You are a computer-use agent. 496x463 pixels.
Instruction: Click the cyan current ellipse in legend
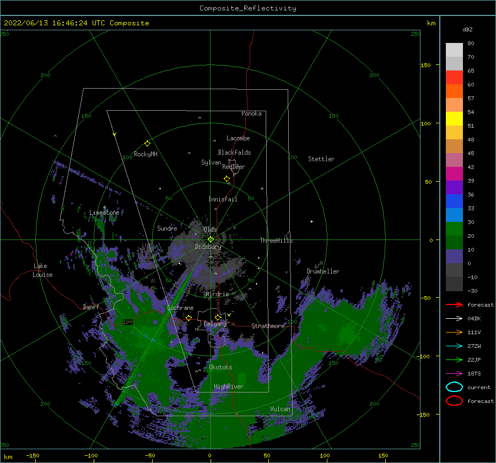pyautogui.click(x=454, y=387)
